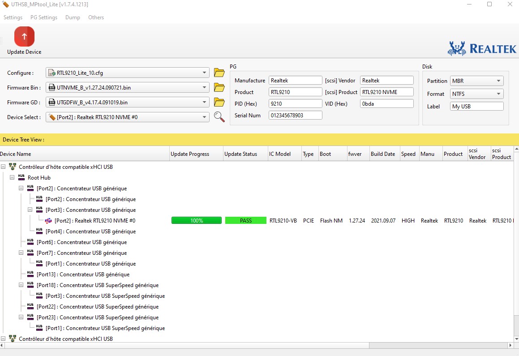519x356 pixels.
Task: Click in the Manufacture field
Action: click(x=295, y=81)
